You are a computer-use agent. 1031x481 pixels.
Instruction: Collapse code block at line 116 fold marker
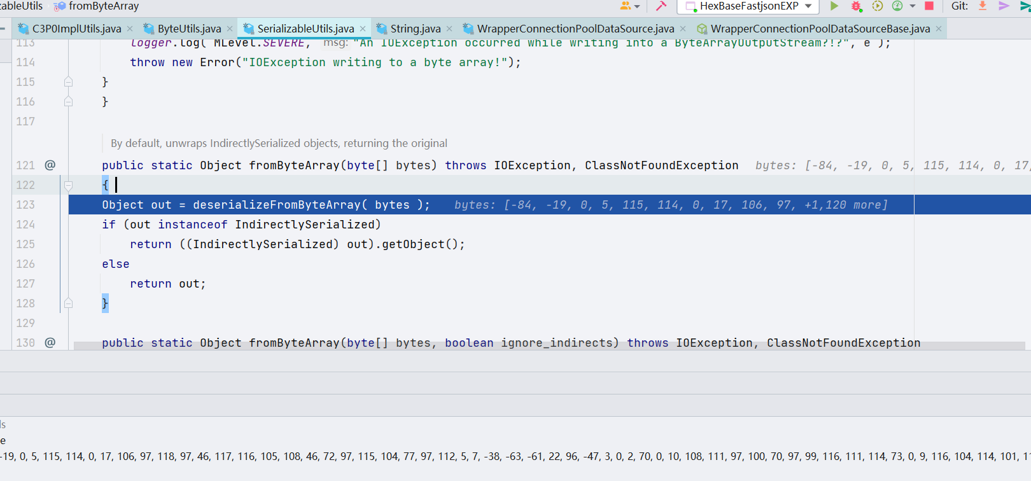pos(68,102)
